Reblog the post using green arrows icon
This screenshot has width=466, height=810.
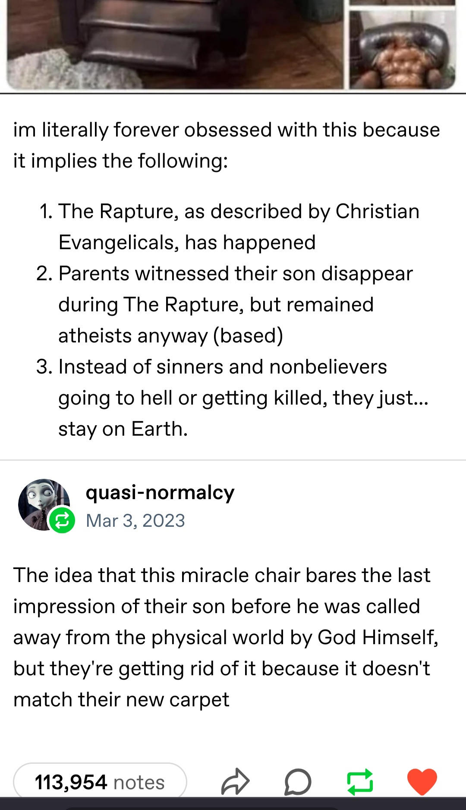tap(360, 782)
